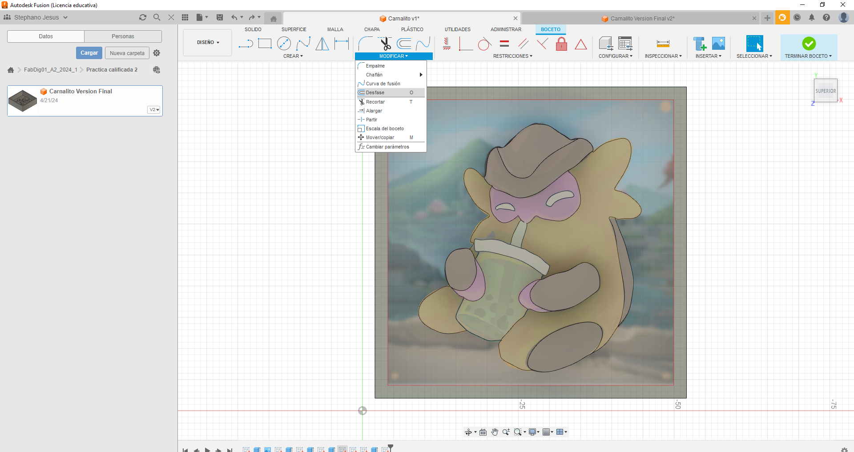
Task: Expand the CONFIGURAR dropdown
Action: (x=615, y=56)
